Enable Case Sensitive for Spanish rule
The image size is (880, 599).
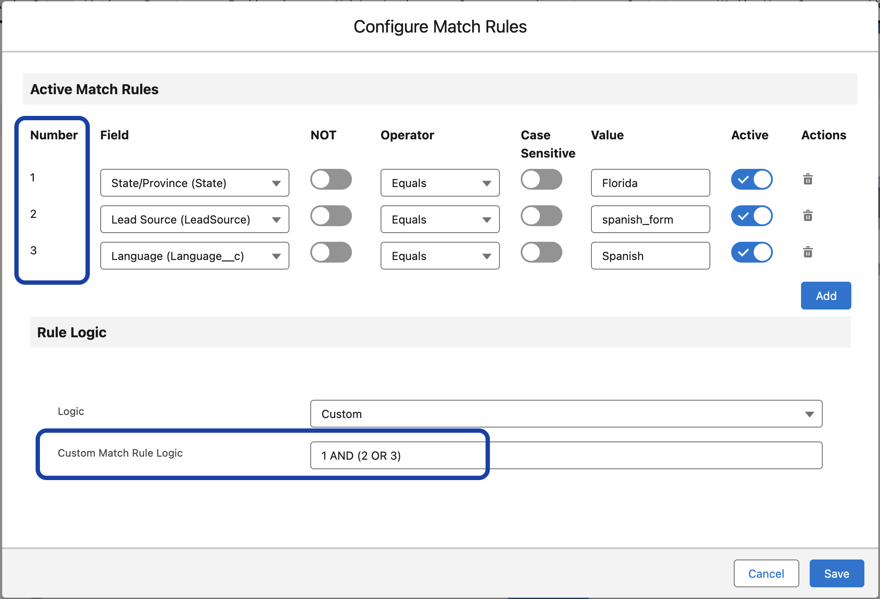pos(542,252)
